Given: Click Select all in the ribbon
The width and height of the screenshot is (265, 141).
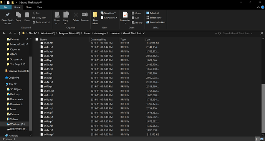Looking at the screenshot, I should coord(152,13).
